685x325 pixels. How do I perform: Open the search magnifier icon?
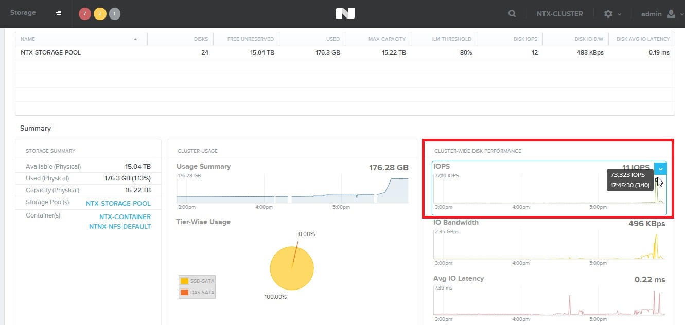pos(512,14)
